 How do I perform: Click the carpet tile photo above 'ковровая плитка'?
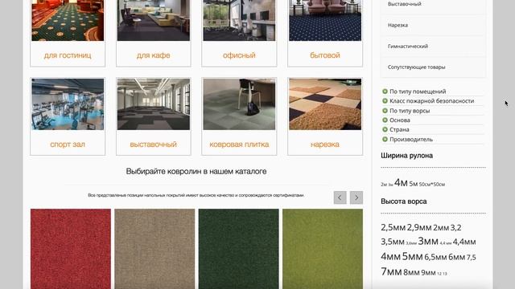(239, 104)
